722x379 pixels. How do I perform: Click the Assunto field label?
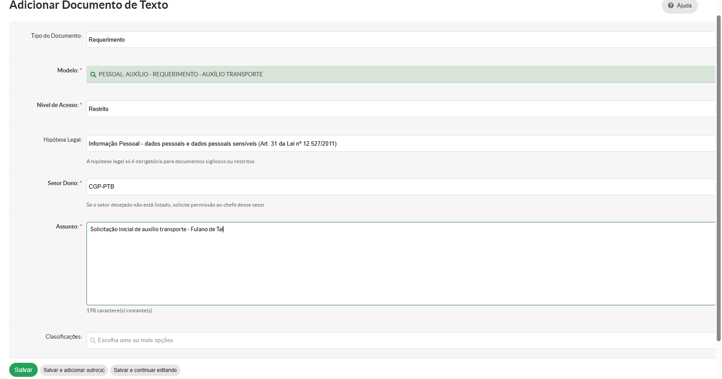67,227
